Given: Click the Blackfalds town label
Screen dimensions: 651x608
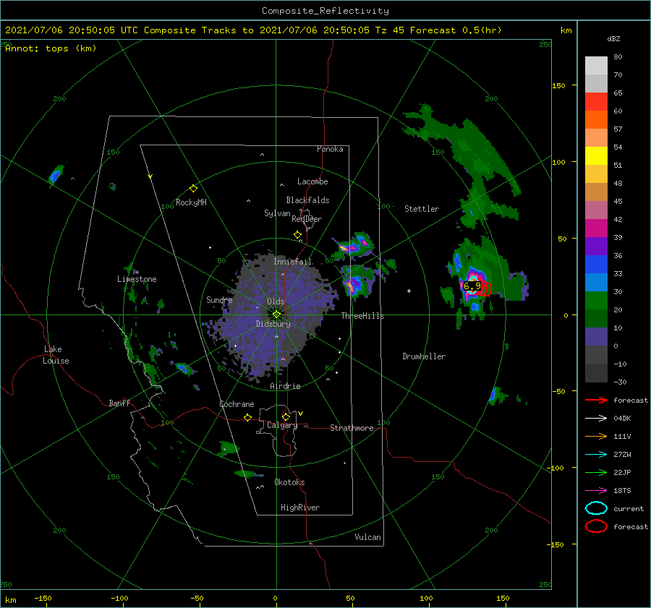Looking at the screenshot, I should pos(307,200).
